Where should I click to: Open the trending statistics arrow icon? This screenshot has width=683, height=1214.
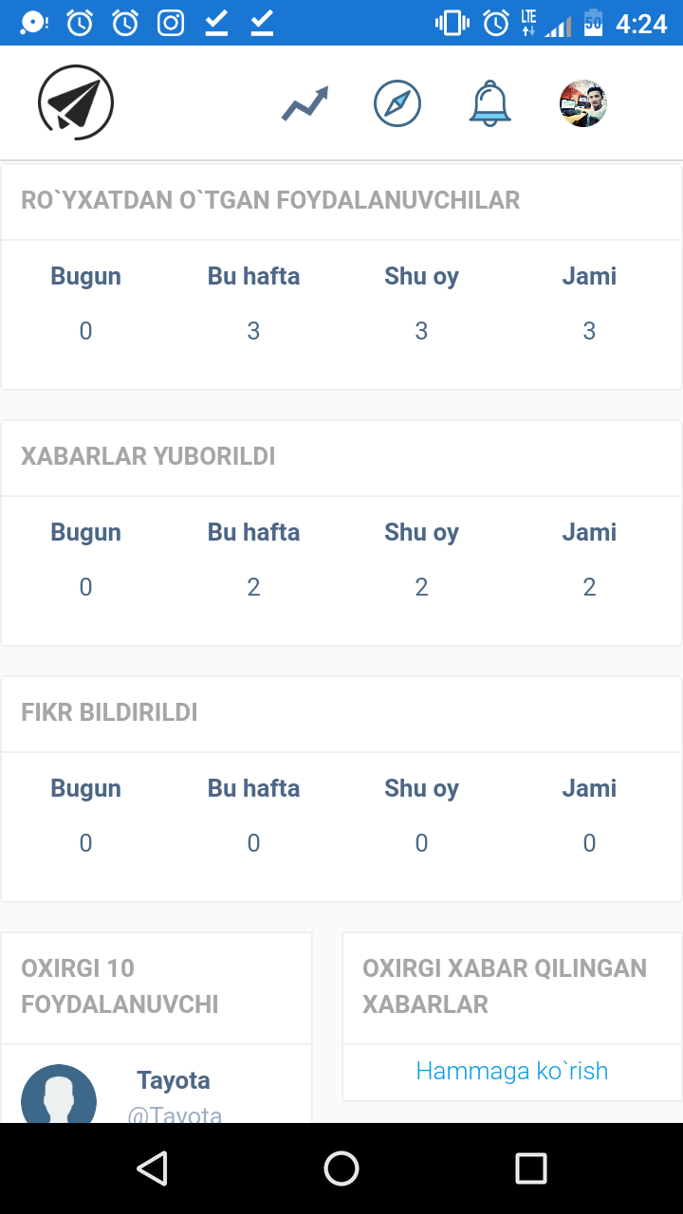tap(305, 103)
